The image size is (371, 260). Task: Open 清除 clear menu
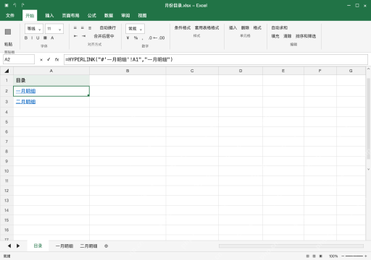pyautogui.click(x=288, y=36)
